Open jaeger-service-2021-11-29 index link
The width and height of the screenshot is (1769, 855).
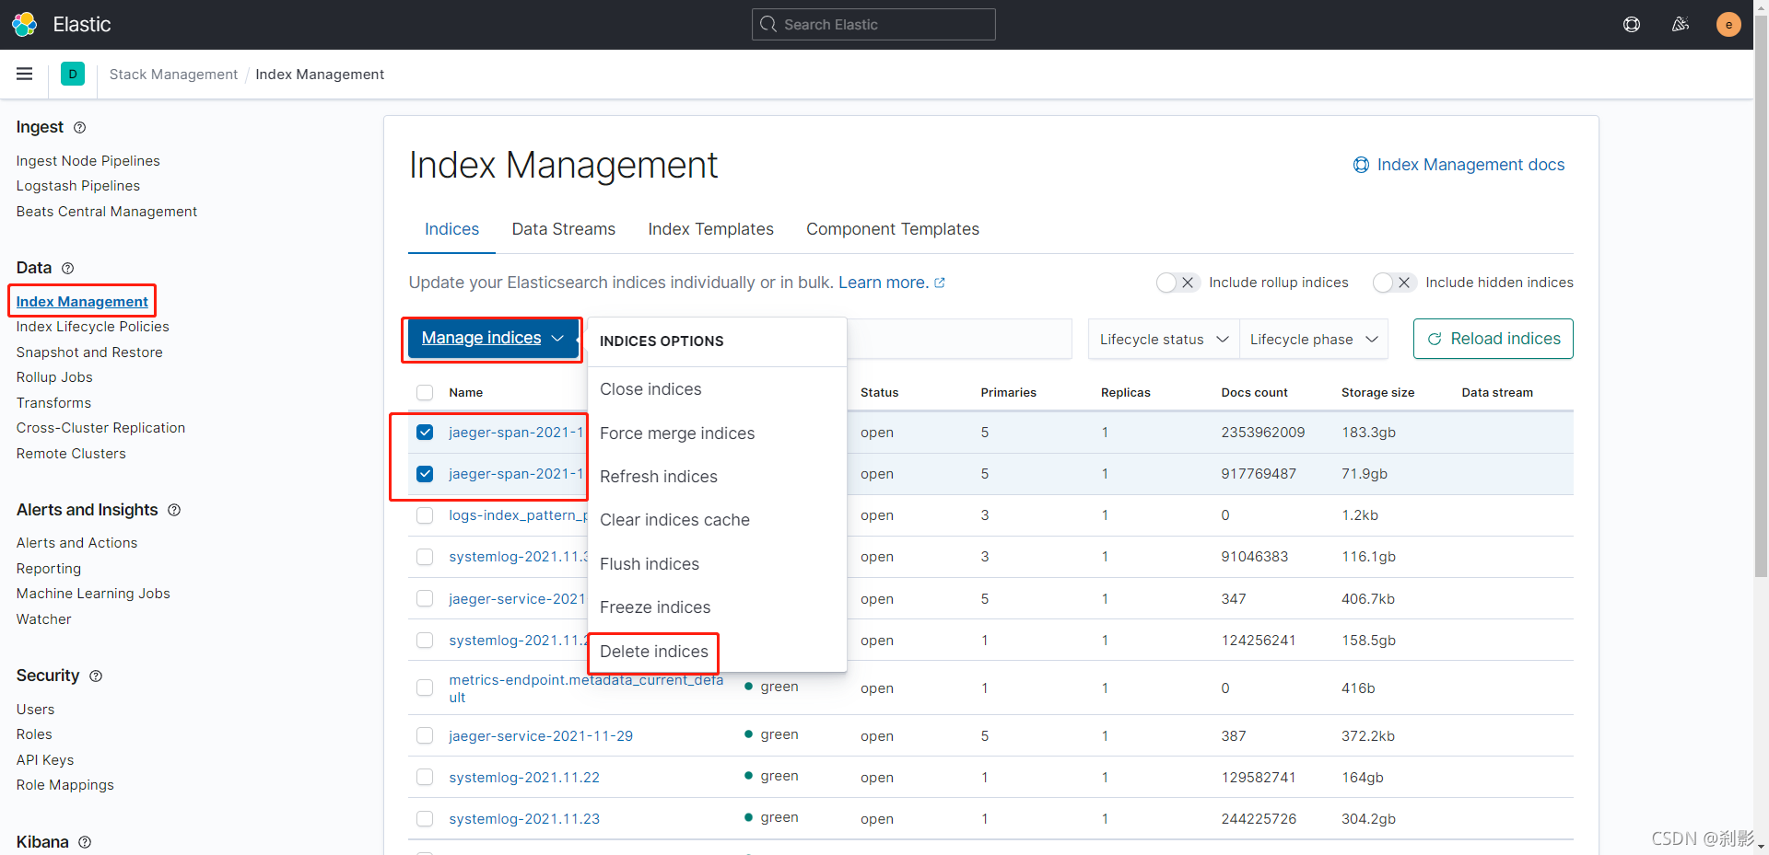(541, 736)
